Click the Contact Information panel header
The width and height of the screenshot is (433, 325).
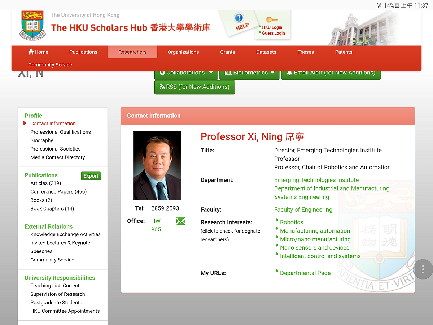coord(268,116)
